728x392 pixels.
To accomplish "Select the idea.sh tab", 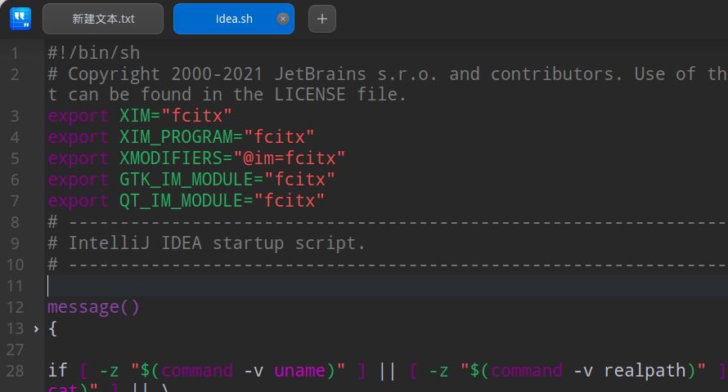I will tap(233, 19).
